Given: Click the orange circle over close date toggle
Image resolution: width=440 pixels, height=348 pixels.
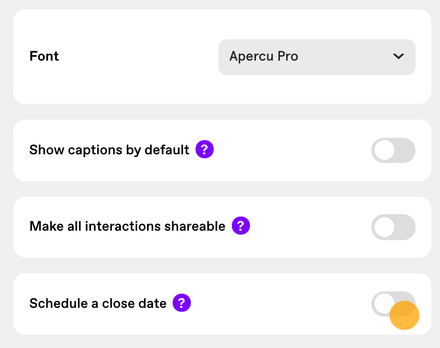Looking at the screenshot, I should (x=405, y=315).
